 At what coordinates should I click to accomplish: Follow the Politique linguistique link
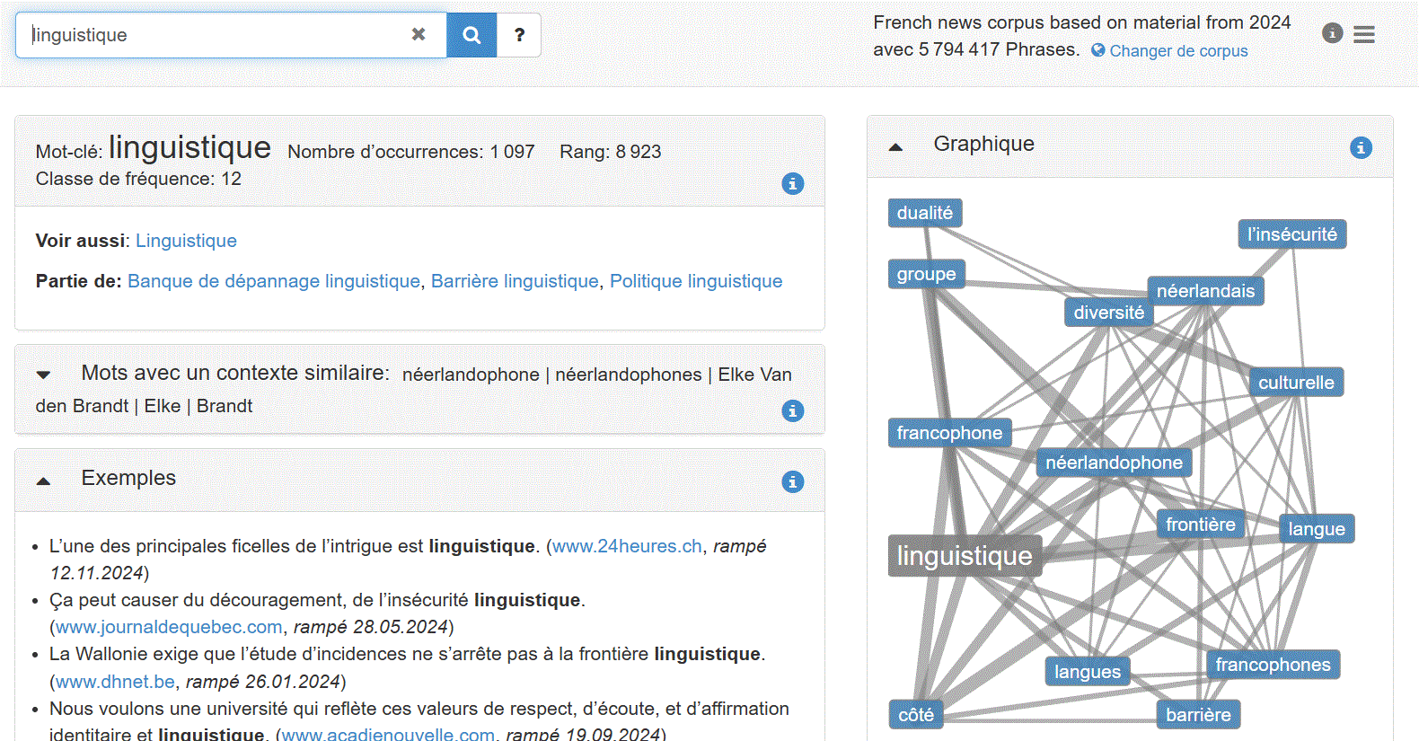[696, 281]
